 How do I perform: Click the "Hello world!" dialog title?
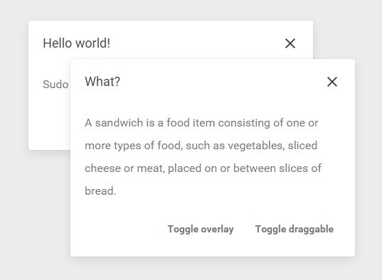[x=77, y=43]
